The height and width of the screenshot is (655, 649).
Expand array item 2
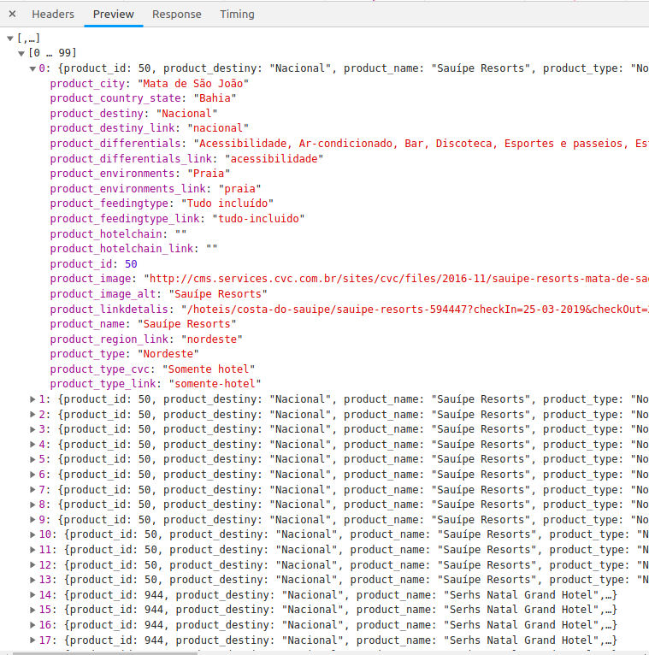pyautogui.click(x=32, y=415)
